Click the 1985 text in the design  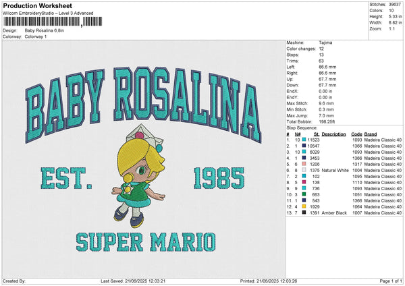(x=219, y=179)
